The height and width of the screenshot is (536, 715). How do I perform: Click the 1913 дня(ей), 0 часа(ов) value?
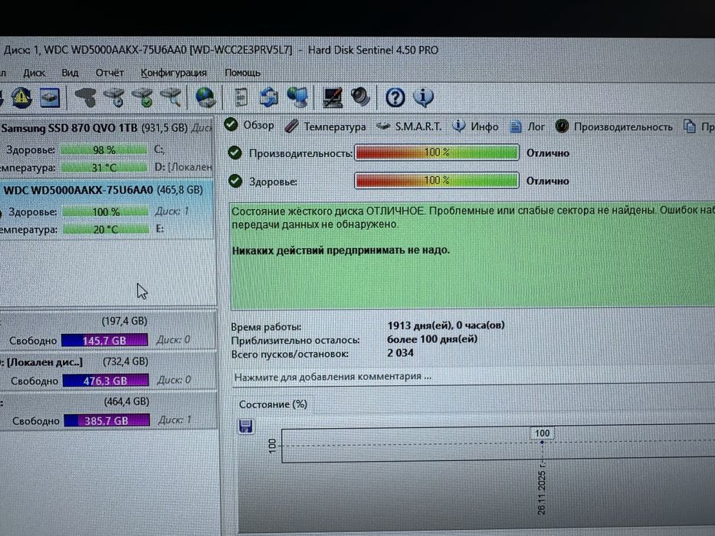(x=446, y=325)
